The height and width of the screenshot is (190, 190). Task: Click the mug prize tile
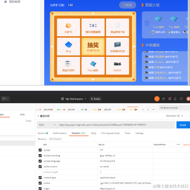[69, 66]
